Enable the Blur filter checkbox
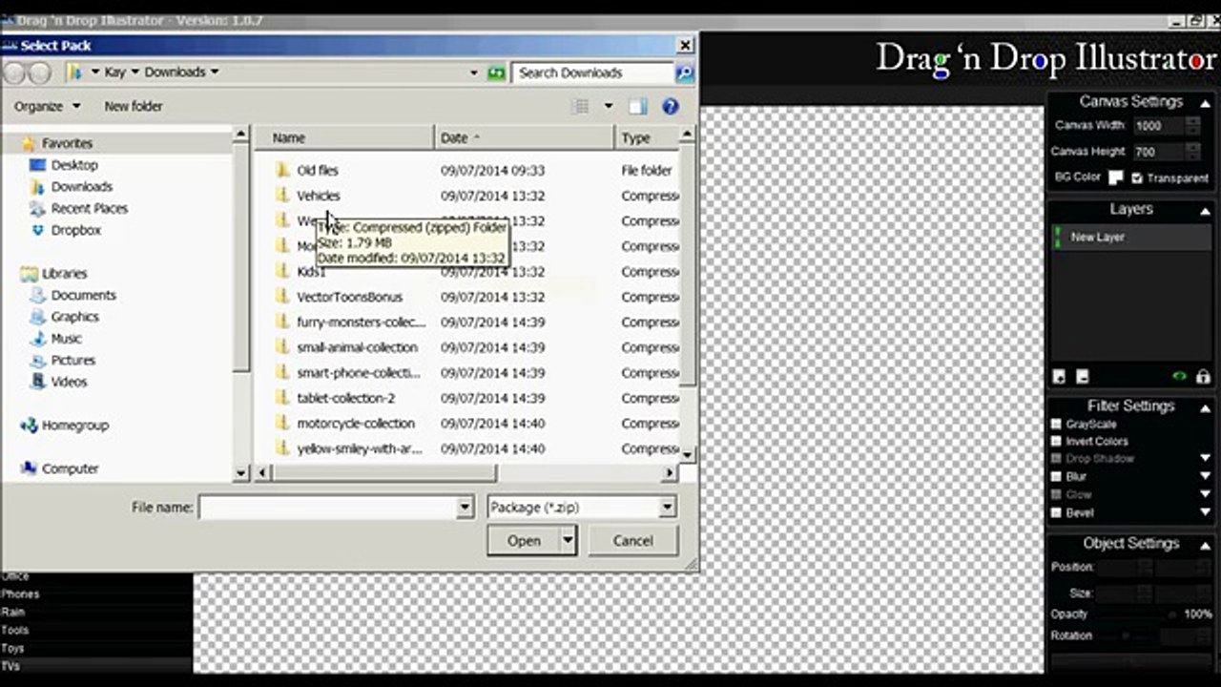Screen dimensions: 1221x687 [1056, 476]
